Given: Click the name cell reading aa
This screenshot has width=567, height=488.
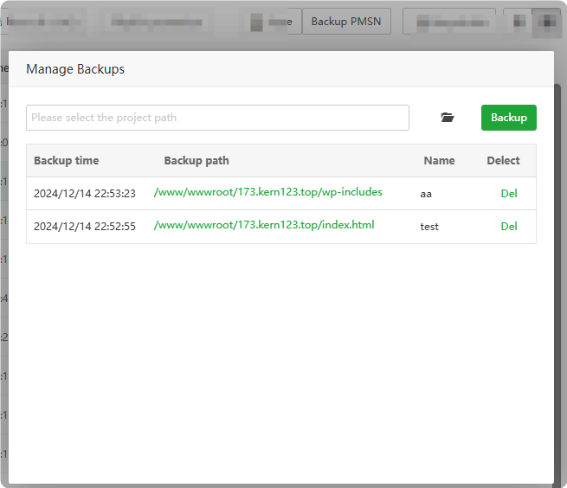Looking at the screenshot, I should [x=426, y=194].
